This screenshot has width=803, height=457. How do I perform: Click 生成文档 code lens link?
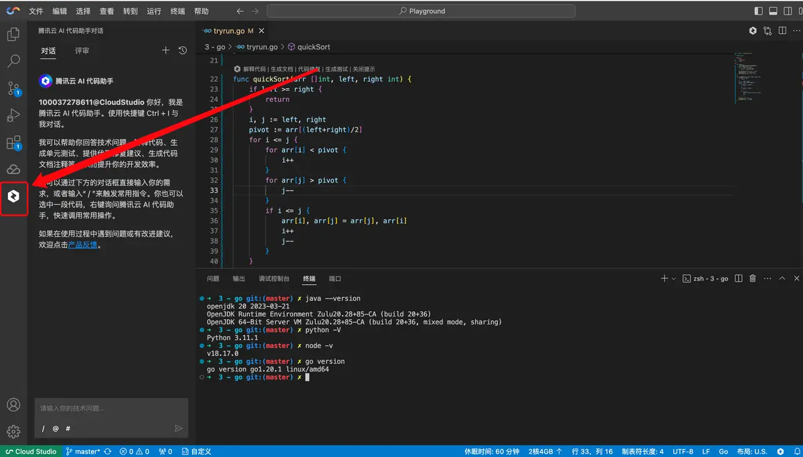click(282, 69)
